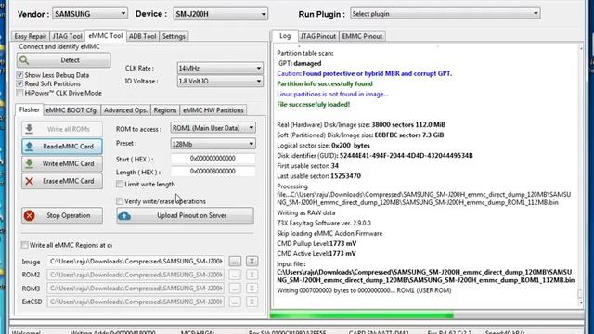Open the Run Plugin selector
Viewport: 594px width, 334px height.
click(x=445, y=14)
